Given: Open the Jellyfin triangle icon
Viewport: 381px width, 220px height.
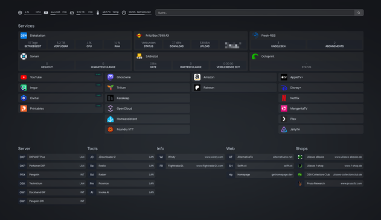Looking at the screenshot, I should click(284, 129).
